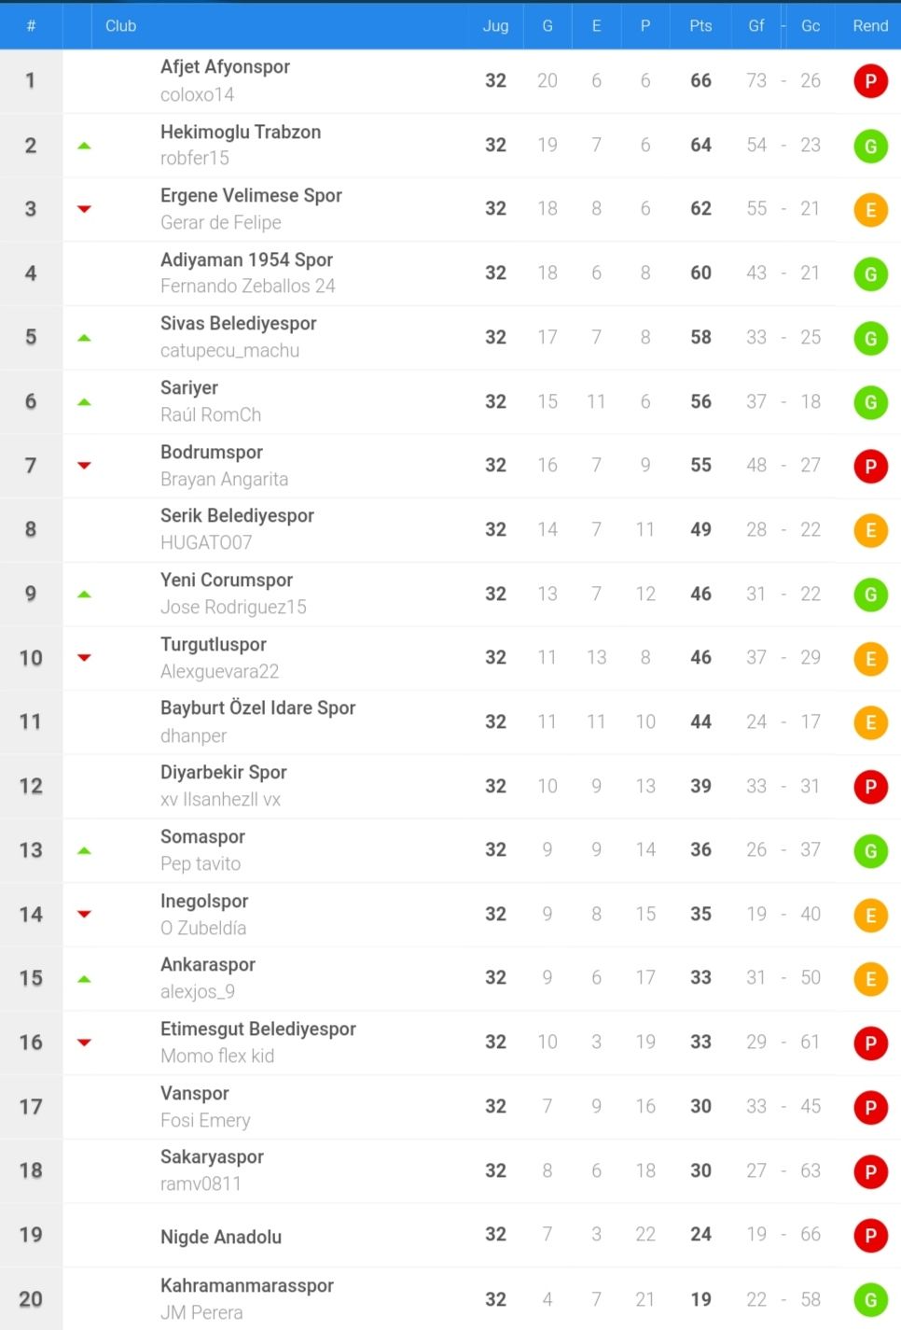Click the orange E form icon for Turgutluspor

(870, 659)
